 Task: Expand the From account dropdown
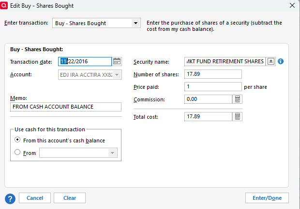[112, 153]
